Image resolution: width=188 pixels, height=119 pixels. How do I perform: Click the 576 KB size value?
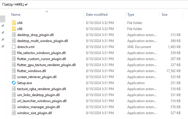pos(175,107)
